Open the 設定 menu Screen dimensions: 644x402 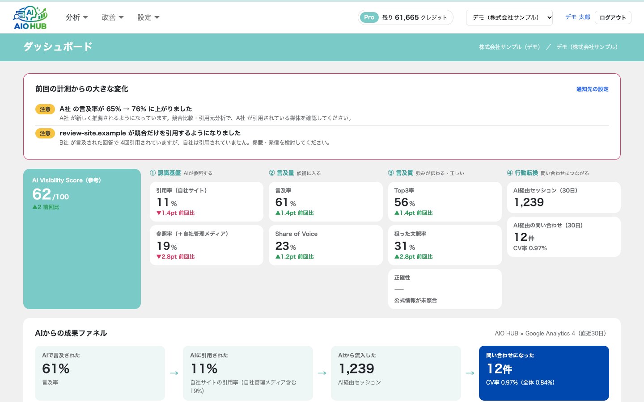(x=148, y=17)
